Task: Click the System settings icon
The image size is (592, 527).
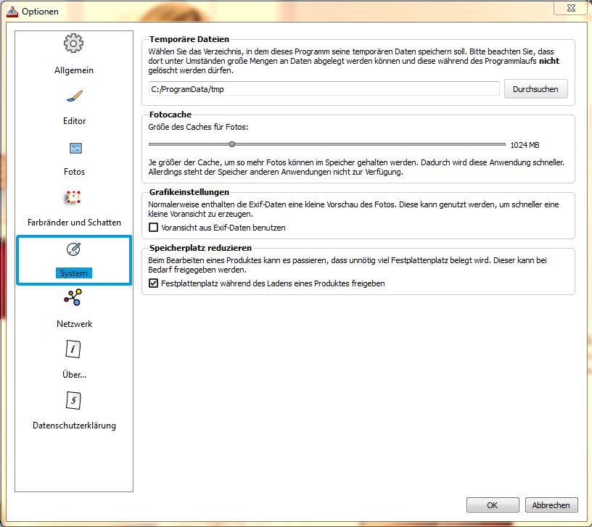Action: tap(73, 249)
